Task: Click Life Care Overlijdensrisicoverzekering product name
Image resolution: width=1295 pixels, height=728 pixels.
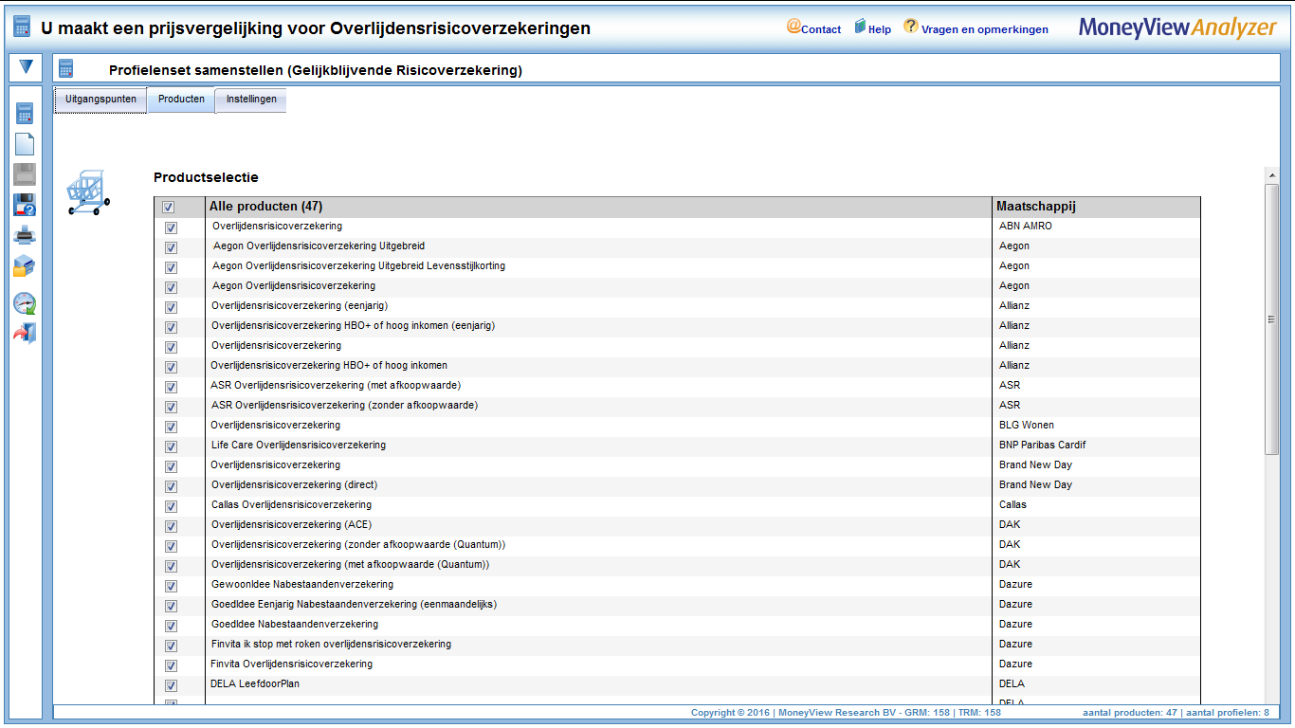Action: [299, 445]
